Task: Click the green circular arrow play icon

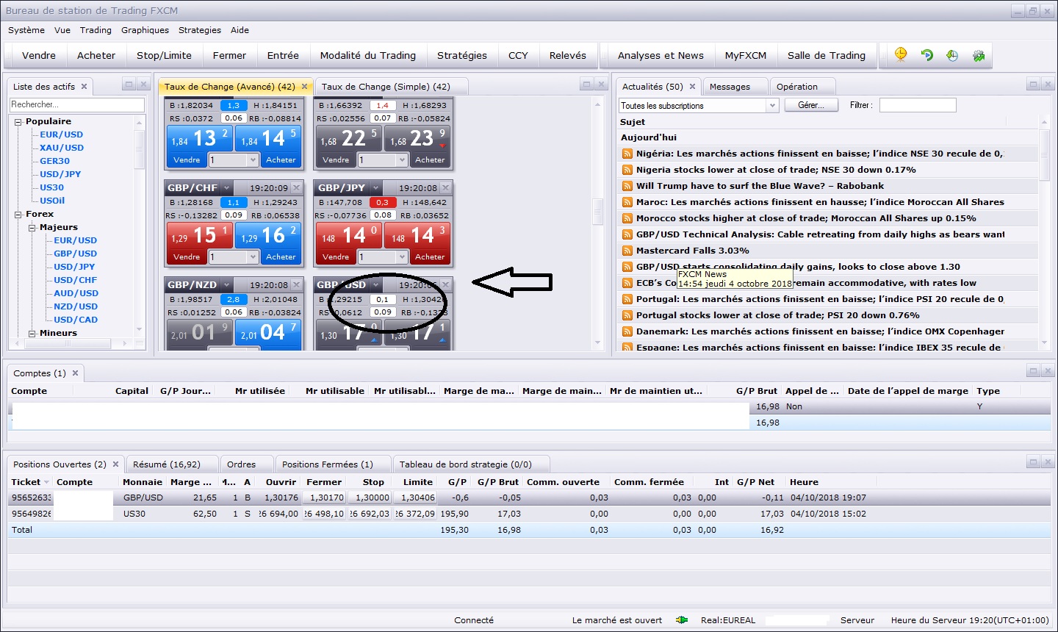Action: (926, 55)
